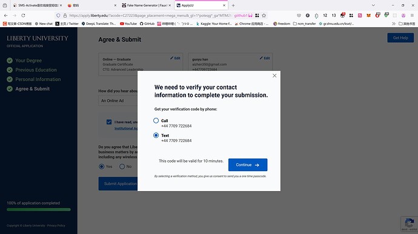Open the GitHub bookmark

tap(147, 24)
